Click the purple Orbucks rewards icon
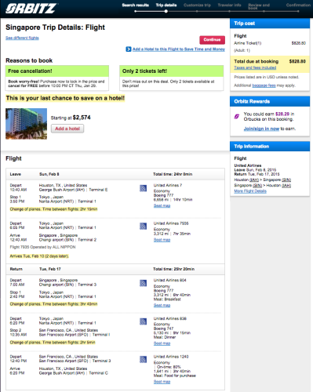Image resolution: width=313 pixels, height=392 pixels. 237,116
